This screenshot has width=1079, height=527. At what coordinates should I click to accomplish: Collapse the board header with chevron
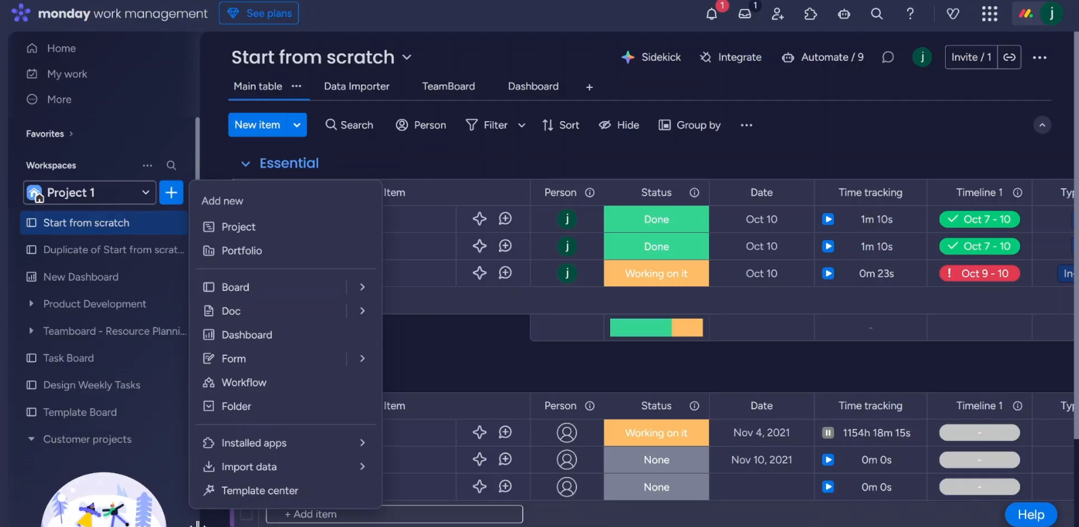click(1042, 125)
